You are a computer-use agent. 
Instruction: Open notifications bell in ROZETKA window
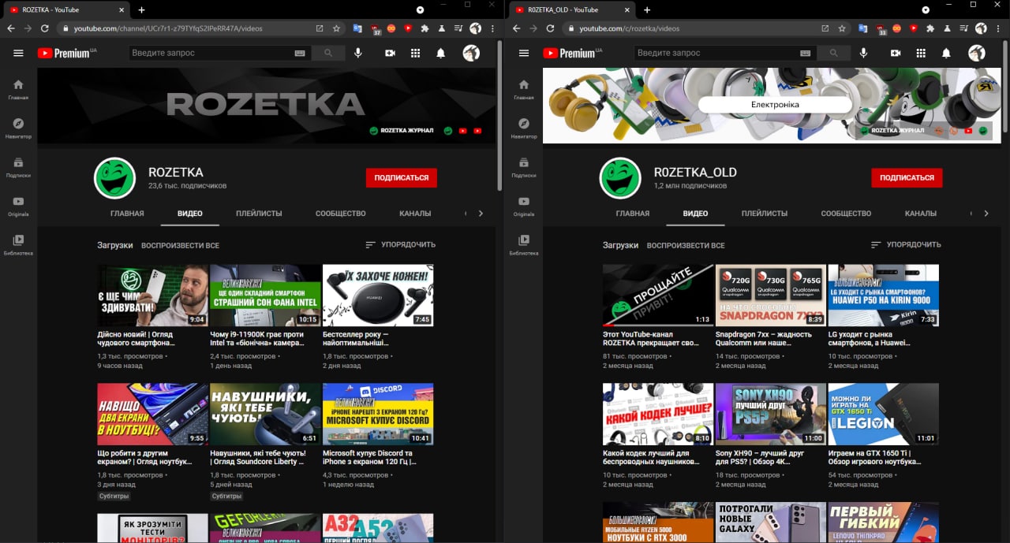coord(441,53)
